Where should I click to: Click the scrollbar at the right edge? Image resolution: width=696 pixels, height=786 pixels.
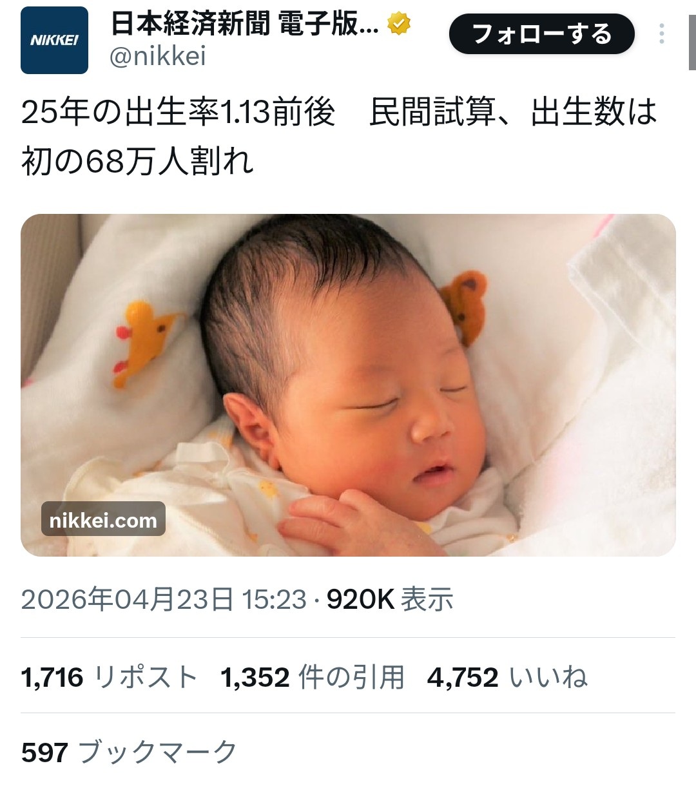pyautogui.click(x=692, y=35)
